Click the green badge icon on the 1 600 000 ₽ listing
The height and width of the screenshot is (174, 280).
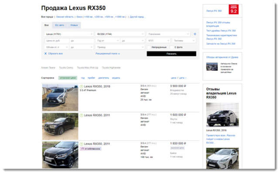point(81,115)
